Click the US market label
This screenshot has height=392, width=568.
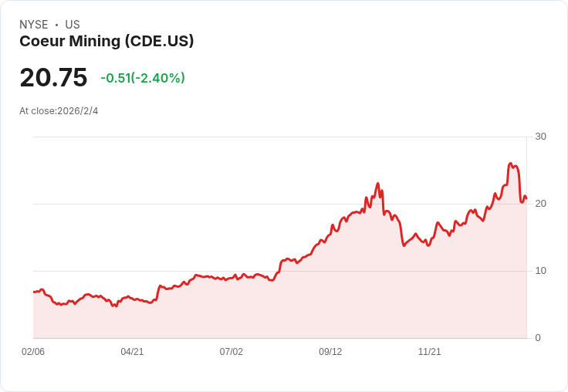coord(73,25)
